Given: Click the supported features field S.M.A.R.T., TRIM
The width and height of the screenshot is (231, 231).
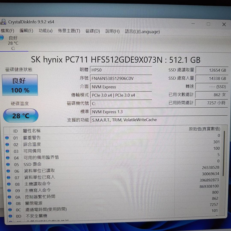Looking at the screenshot, I should pos(159,120).
